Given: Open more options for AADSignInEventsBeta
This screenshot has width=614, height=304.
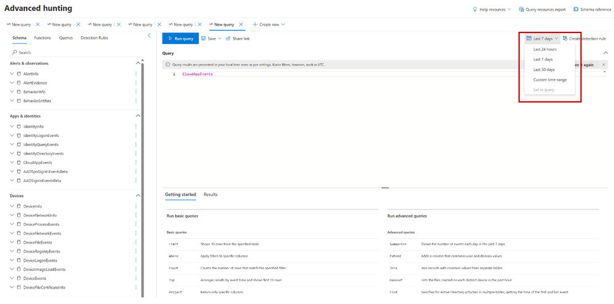Looking at the screenshot, I should tap(136, 181).
